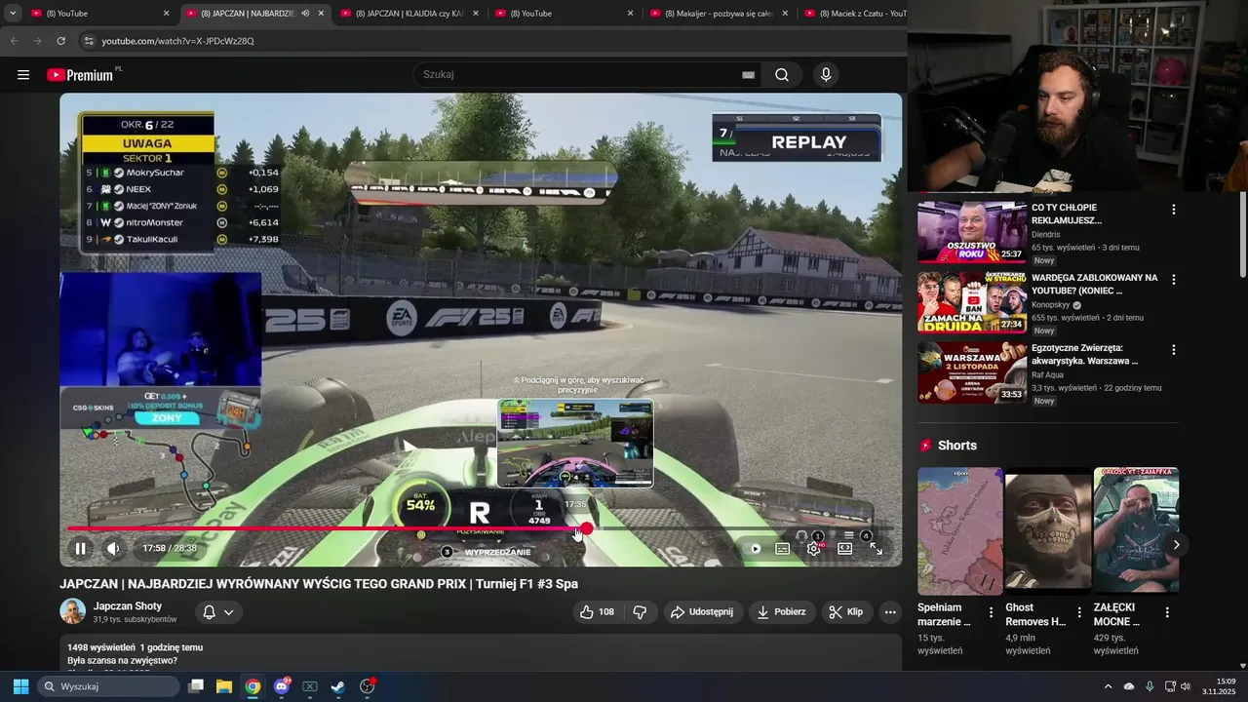Open options for 'Spełniam marzenie' Short

[992, 612]
